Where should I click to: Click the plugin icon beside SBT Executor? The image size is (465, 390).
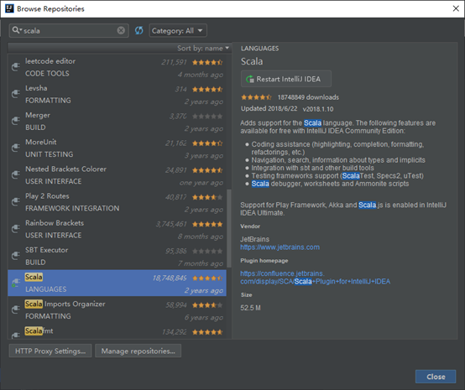pyautogui.click(x=15, y=256)
